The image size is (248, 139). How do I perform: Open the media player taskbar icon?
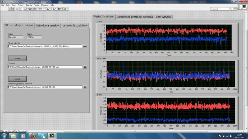[x=23, y=136]
